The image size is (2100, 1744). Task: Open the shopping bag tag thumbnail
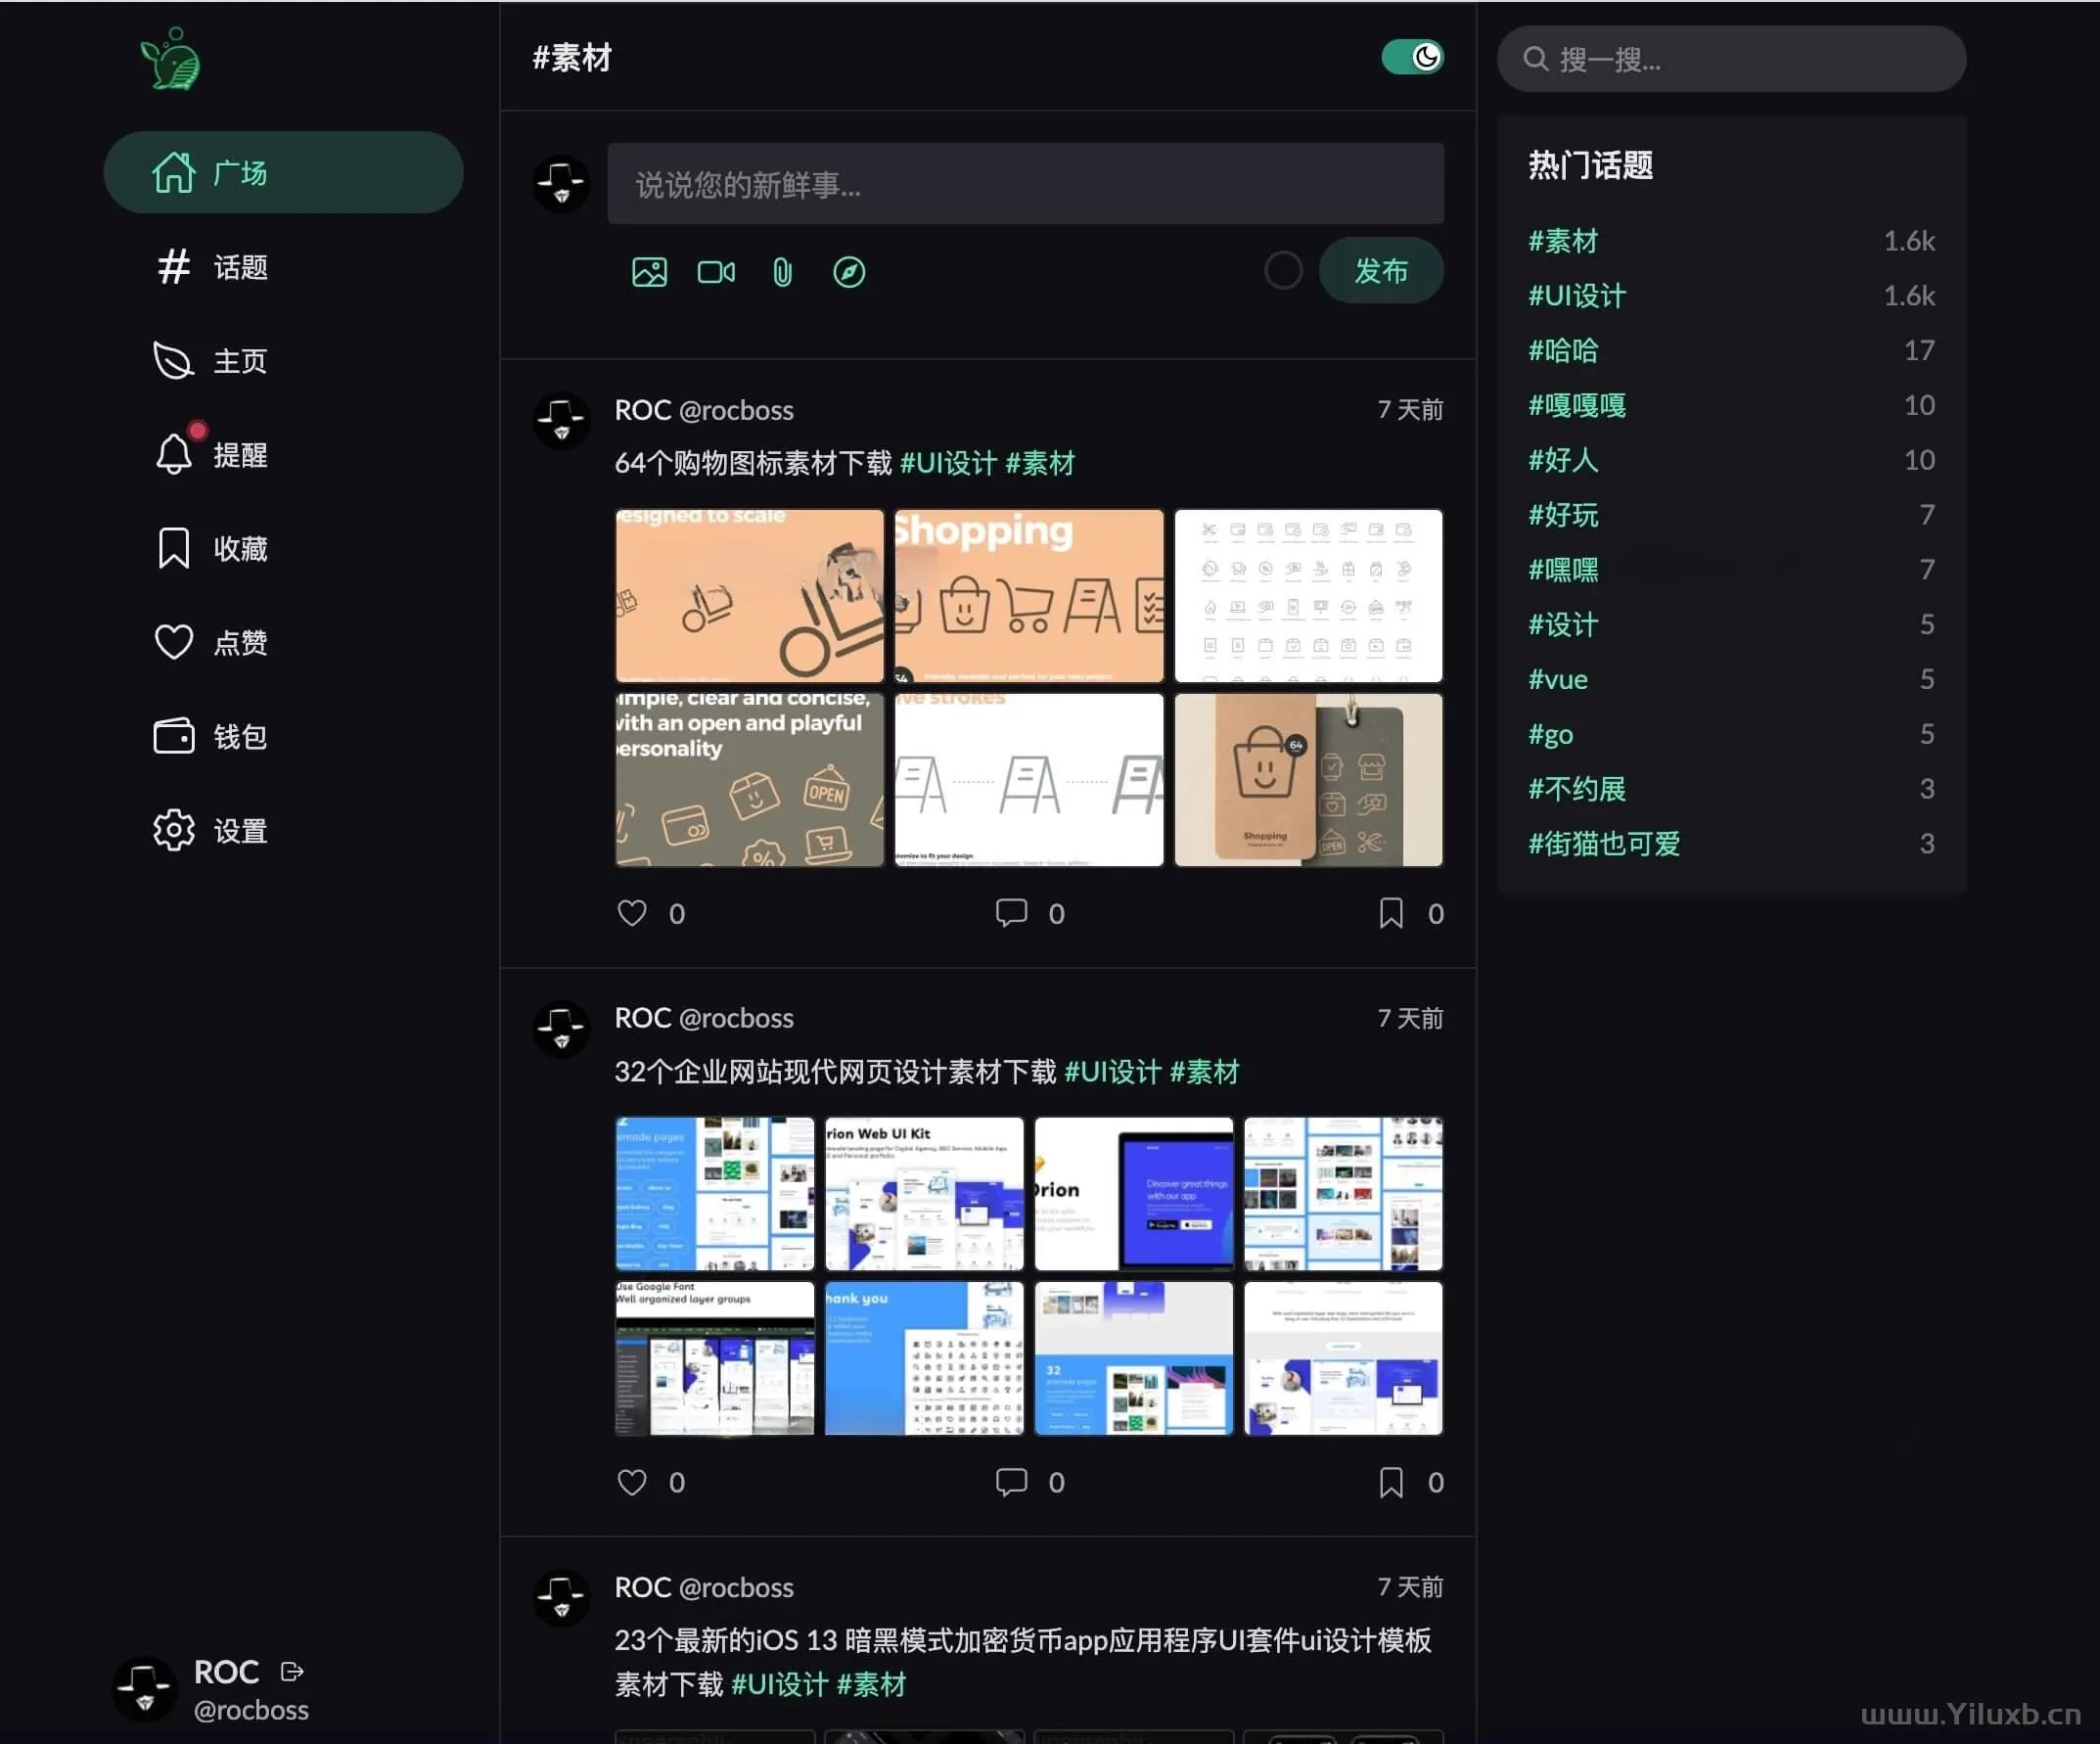(1308, 780)
